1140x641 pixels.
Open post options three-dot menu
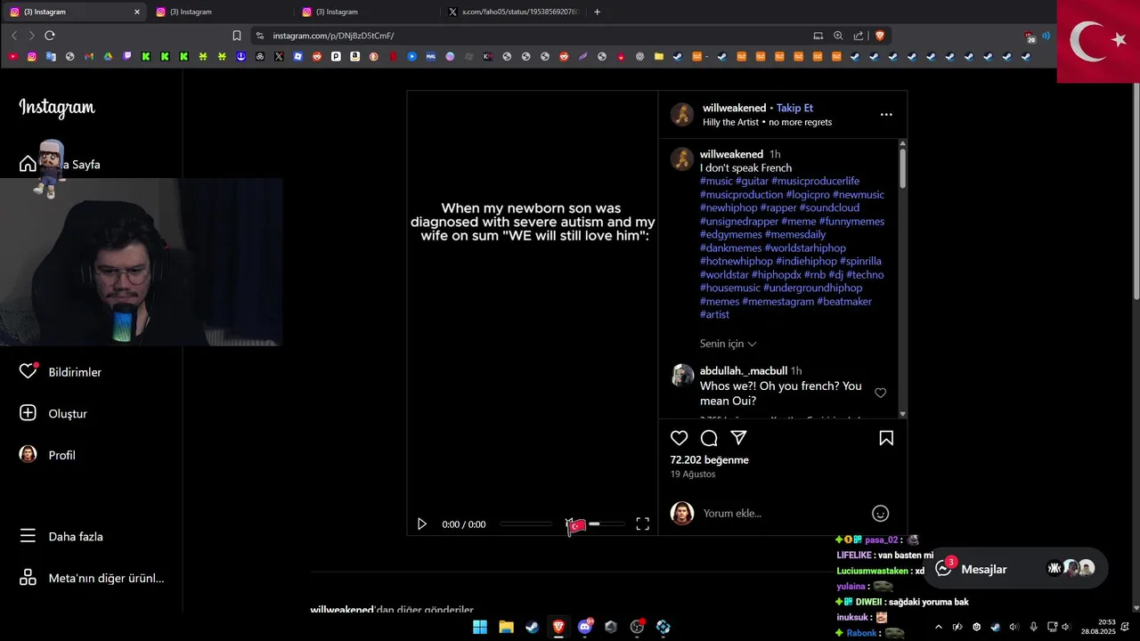(886, 114)
